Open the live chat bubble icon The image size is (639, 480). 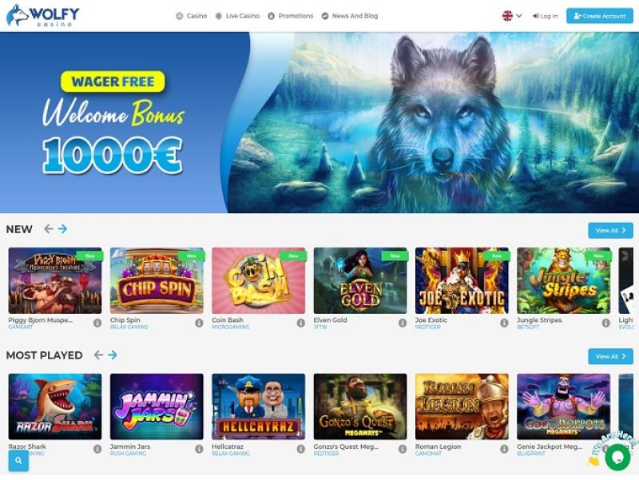point(617,457)
